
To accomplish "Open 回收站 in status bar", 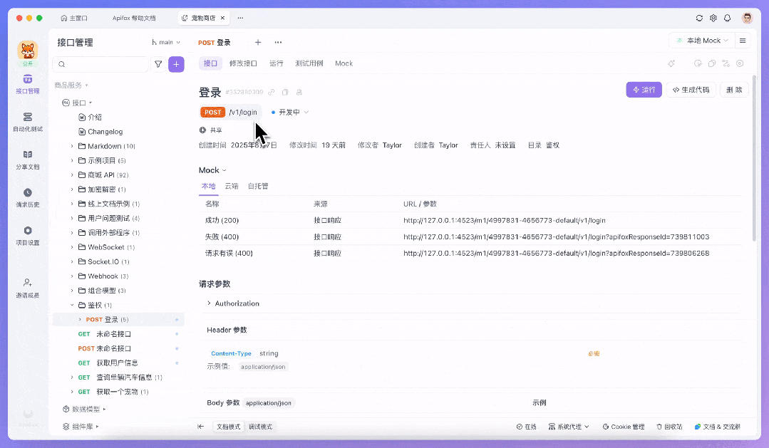I will tap(669, 427).
